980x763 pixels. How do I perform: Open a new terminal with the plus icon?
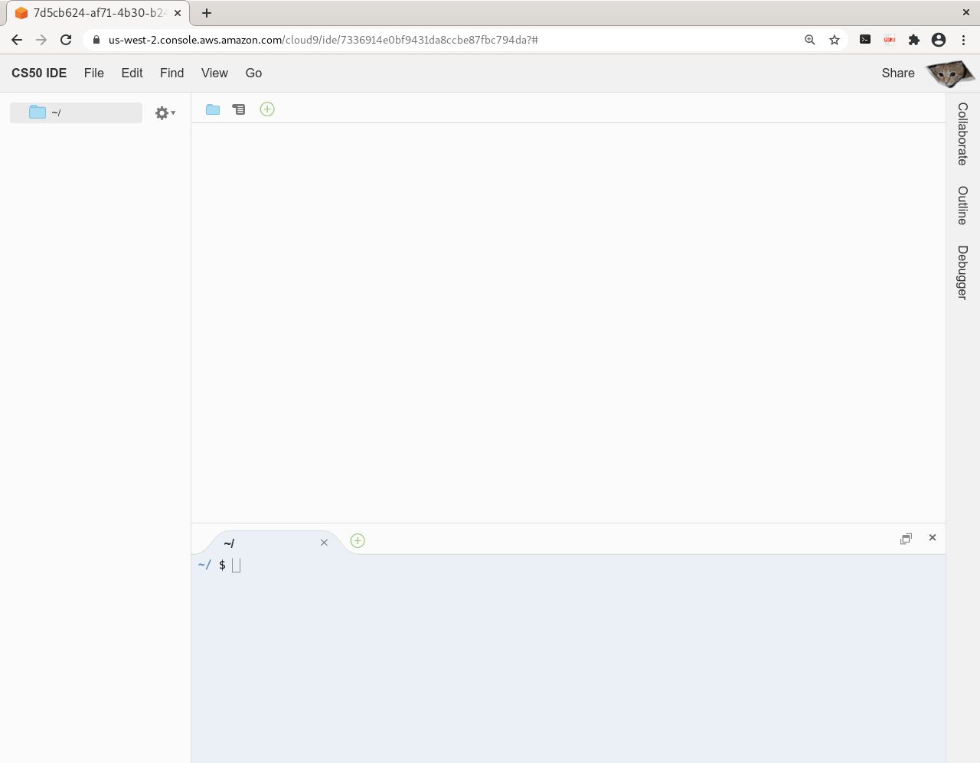pos(357,540)
